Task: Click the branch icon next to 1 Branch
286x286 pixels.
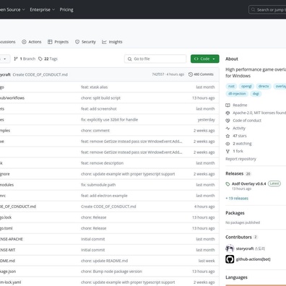Action: (x=16, y=58)
